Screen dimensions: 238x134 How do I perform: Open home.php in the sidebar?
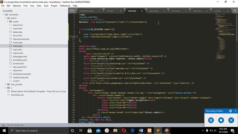pos(17,42)
